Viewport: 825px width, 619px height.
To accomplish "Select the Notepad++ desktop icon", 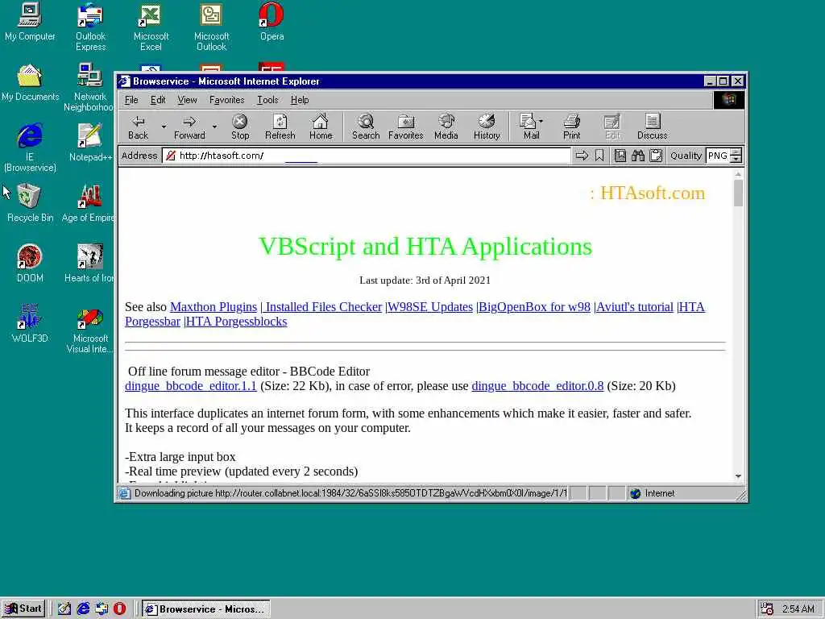I will click(x=90, y=143).
